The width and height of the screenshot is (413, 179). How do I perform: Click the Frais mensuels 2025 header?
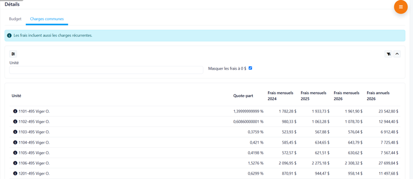[x=314, y=96]
